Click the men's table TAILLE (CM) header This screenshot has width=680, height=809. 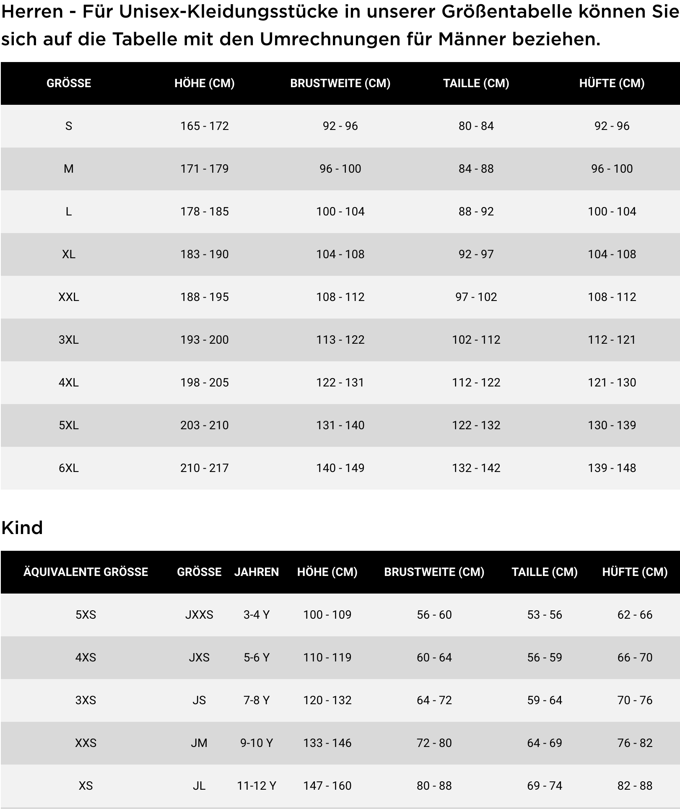(x=476, y=83)
